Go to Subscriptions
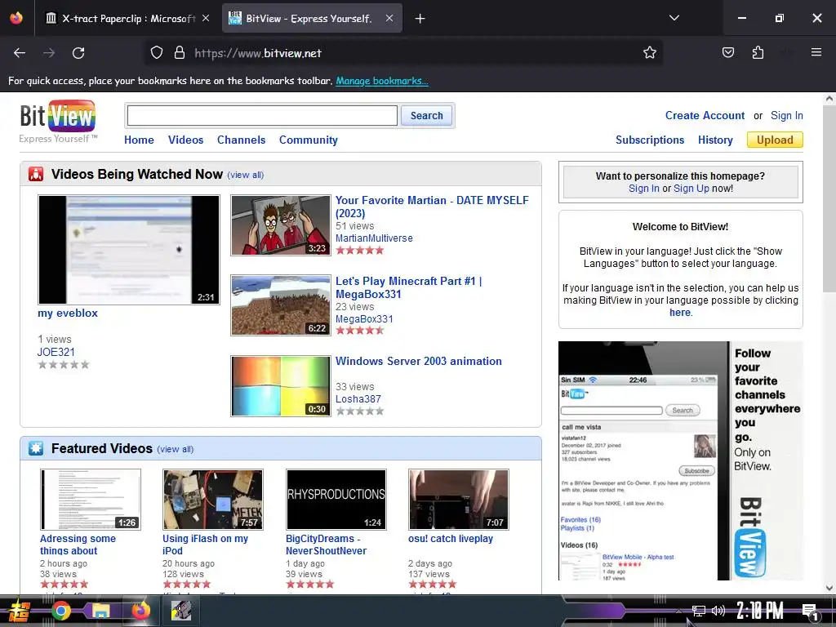 tap(649, 140)
